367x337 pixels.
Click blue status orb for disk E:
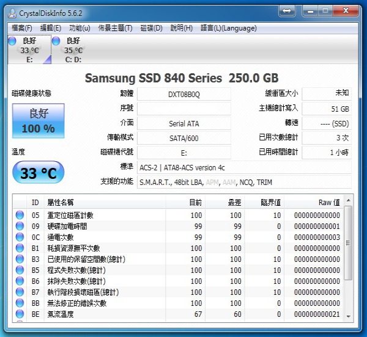tap(12, 41)
